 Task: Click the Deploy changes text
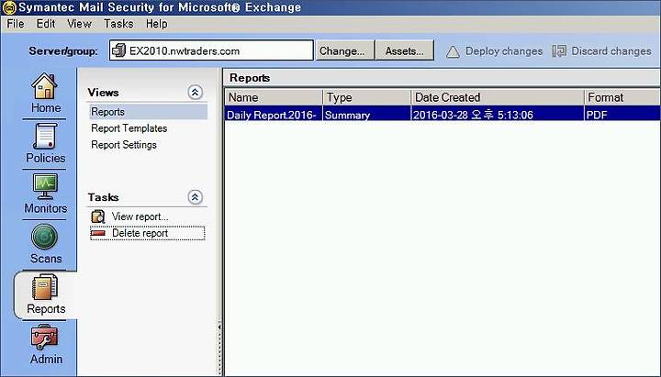click(x=504, y=51)
